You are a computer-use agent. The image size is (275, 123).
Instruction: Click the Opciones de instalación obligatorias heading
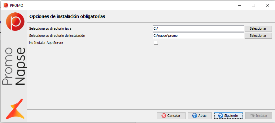point(67,17)
